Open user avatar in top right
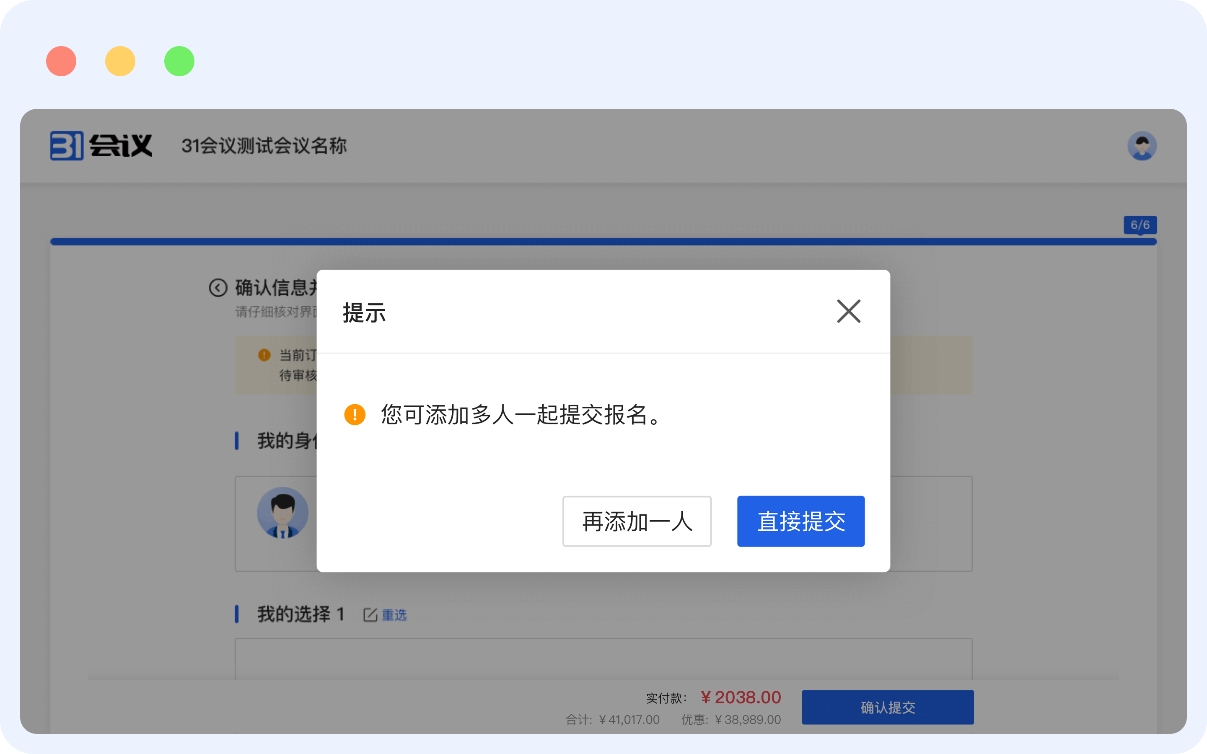This screenshot has height=754, width=1207. [x=1142, y=146]
